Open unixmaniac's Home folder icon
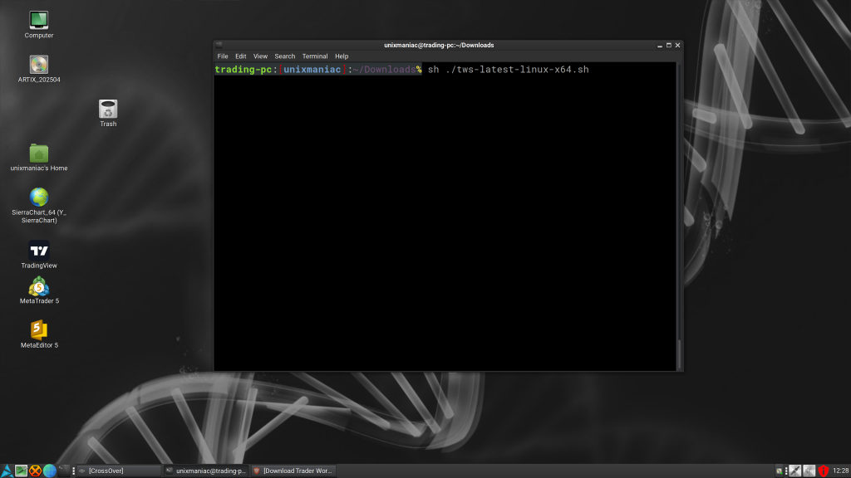 click(38, 154)
